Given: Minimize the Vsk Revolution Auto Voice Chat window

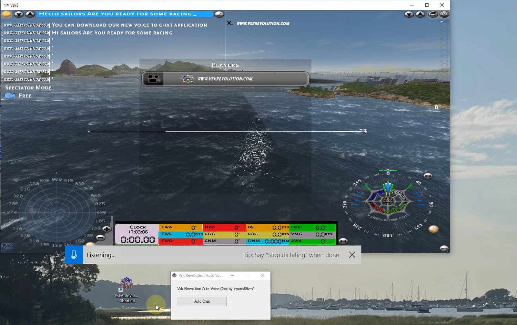Looking at the screenshot, I should (x=233, y=275).
